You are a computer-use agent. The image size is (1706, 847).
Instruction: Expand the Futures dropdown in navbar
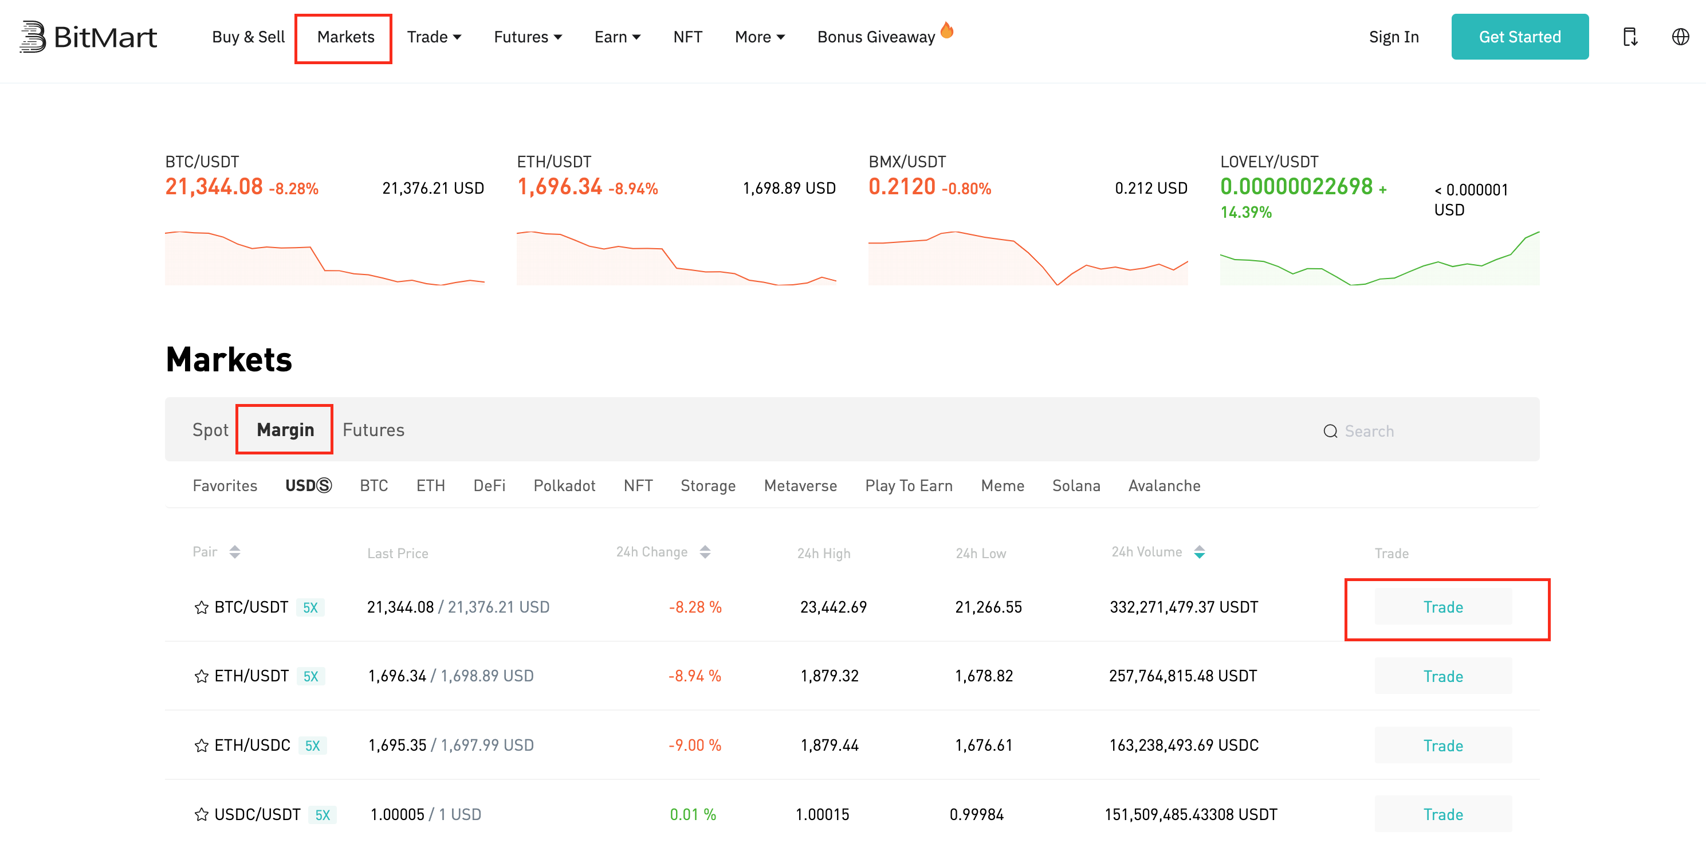528,37
